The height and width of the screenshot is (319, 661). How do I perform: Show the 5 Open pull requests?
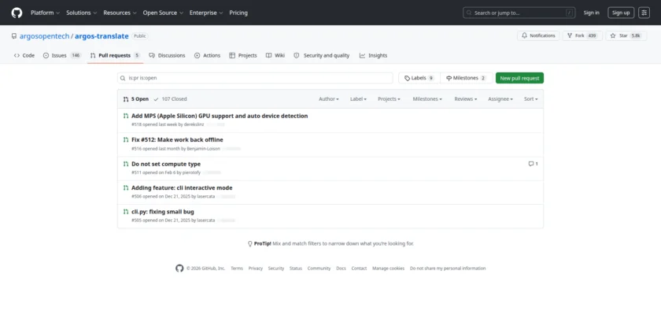click(135, 99)
